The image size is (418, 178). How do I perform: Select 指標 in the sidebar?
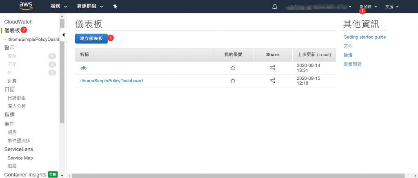pyautogui.click(x=9, y=115)
